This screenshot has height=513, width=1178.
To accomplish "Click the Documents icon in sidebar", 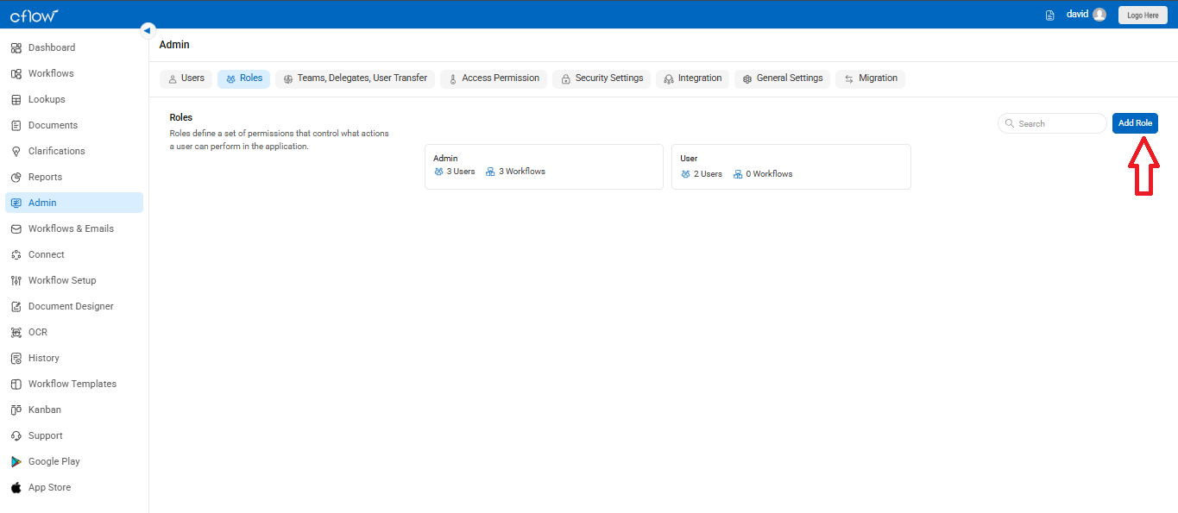I will (16, 125).
